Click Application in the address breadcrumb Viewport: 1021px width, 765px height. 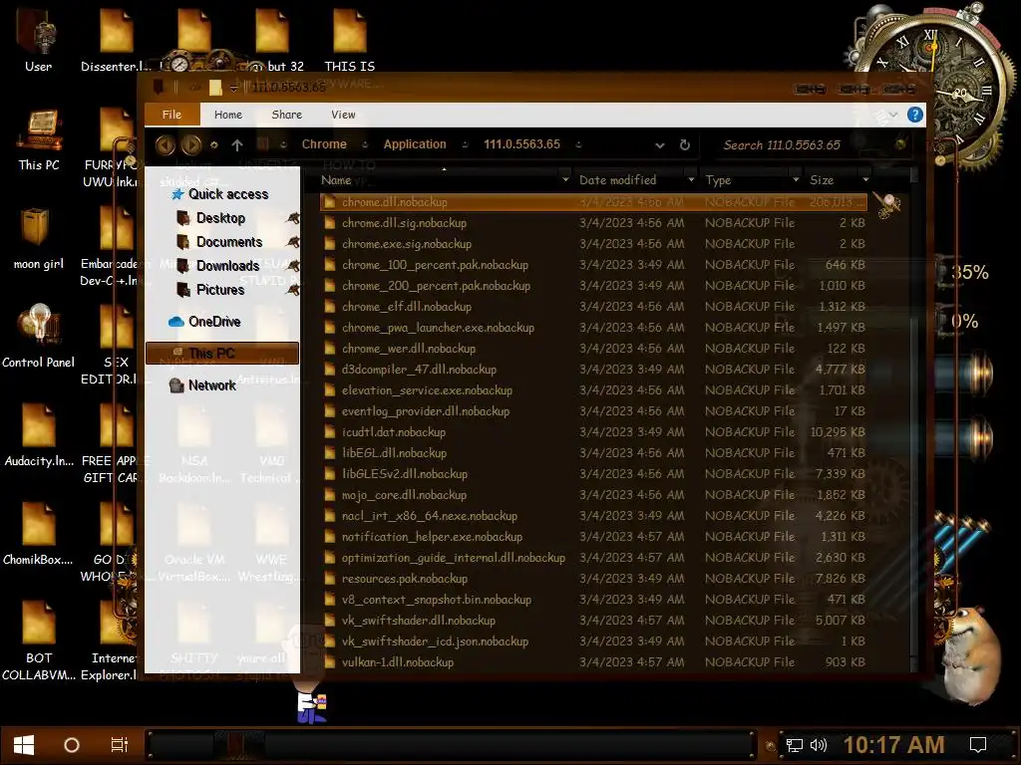tap(415, 144)
